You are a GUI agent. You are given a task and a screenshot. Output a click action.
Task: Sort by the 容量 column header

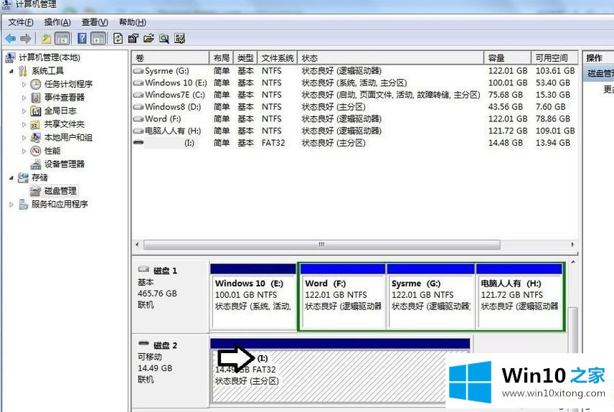[508, 58]
